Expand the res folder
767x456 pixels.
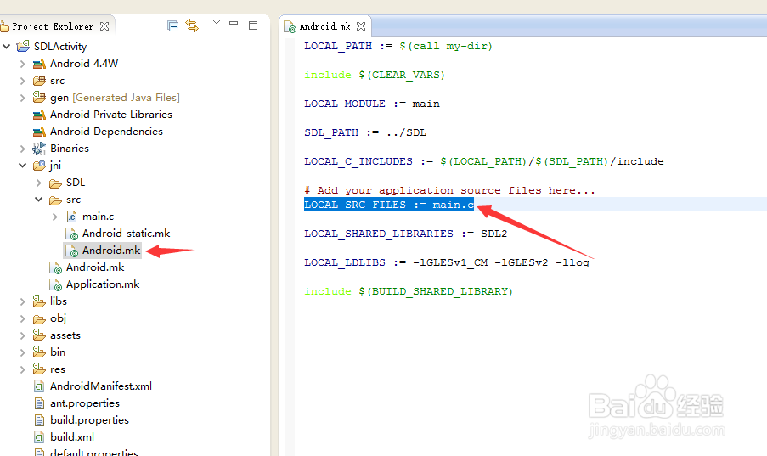point(22,369)
